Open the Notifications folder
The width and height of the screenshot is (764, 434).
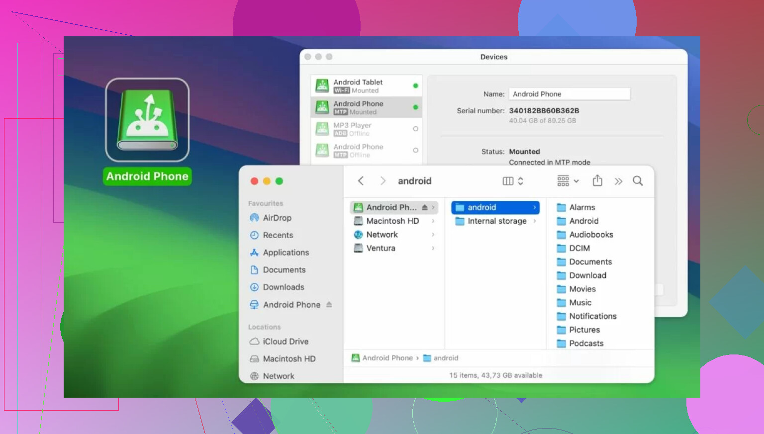coord(586,316)
